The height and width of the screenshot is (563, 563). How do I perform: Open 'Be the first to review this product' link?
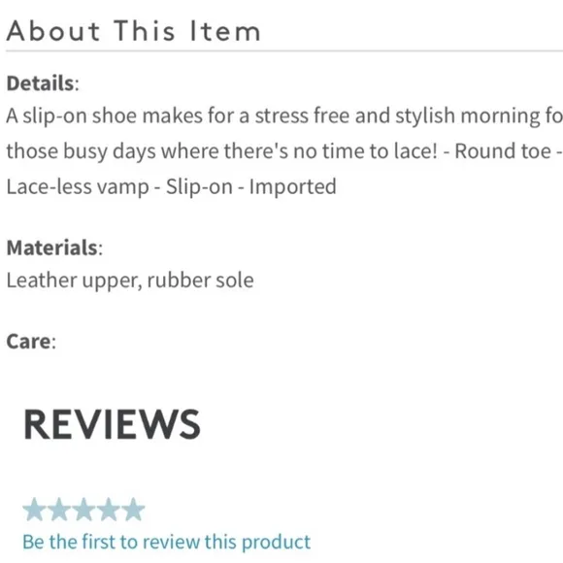(167, 543)
